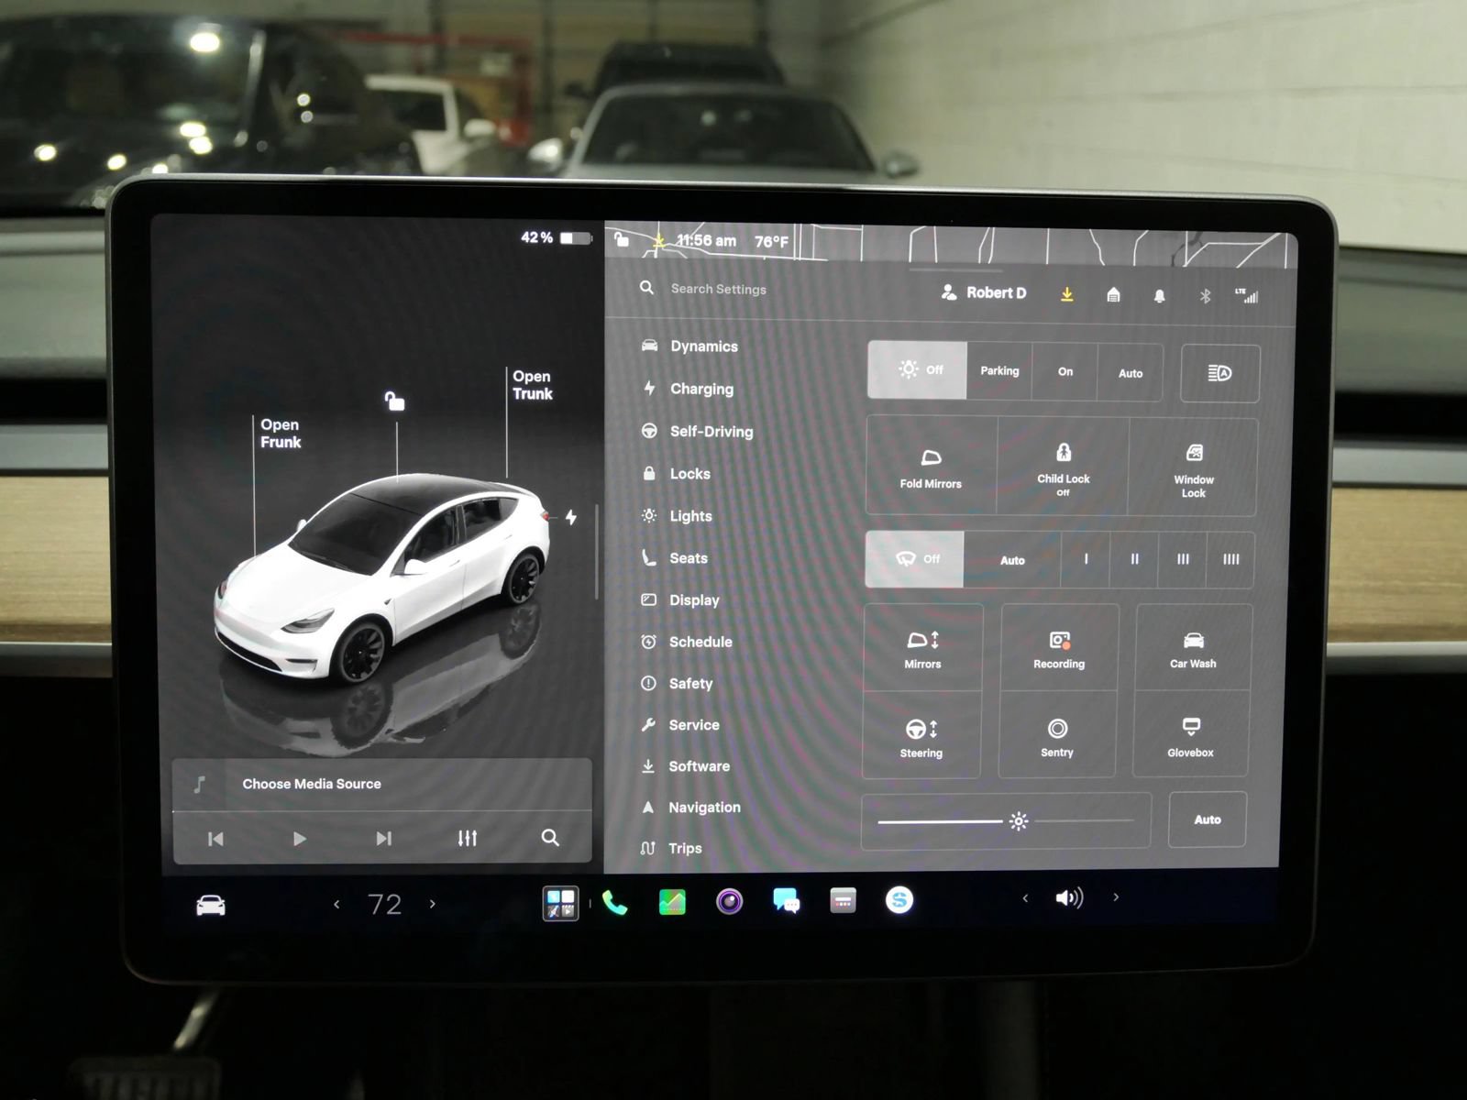Open Mirrors adjustment
Screen dimensions: 1467x1100
922,648
